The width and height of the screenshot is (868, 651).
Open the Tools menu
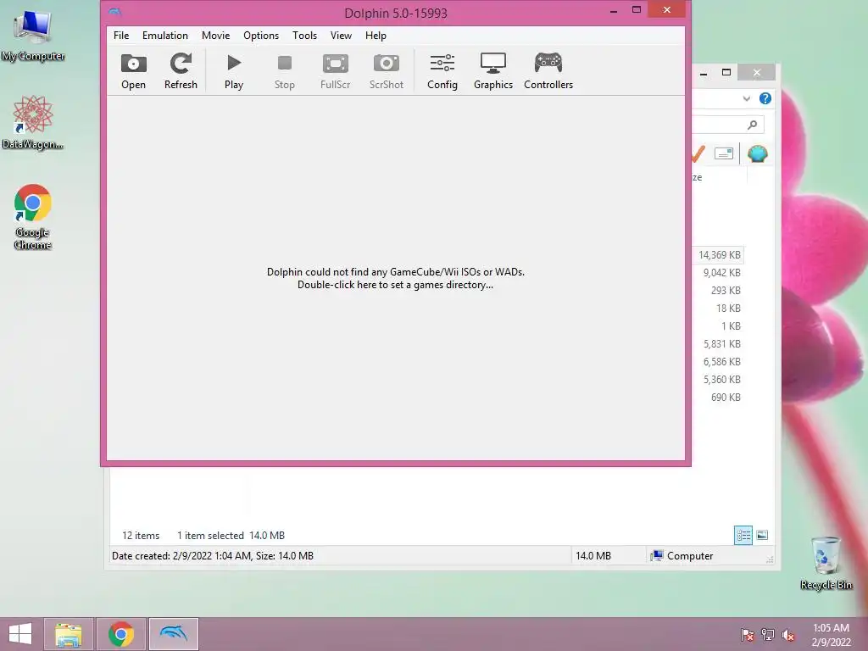pyautogui.click(x=304, y=36)
